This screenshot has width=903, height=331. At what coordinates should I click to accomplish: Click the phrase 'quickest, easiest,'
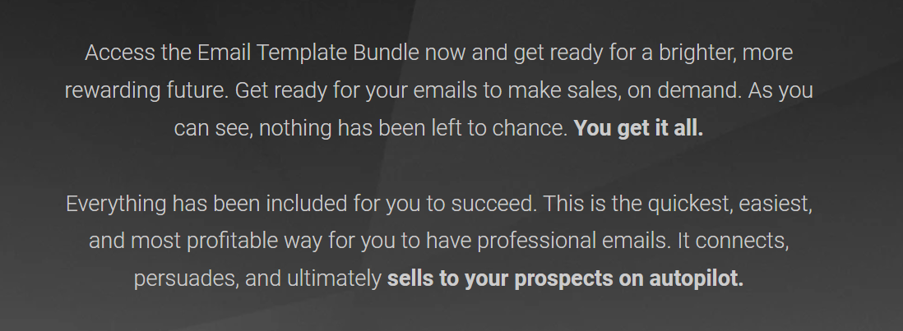[730, 204]
